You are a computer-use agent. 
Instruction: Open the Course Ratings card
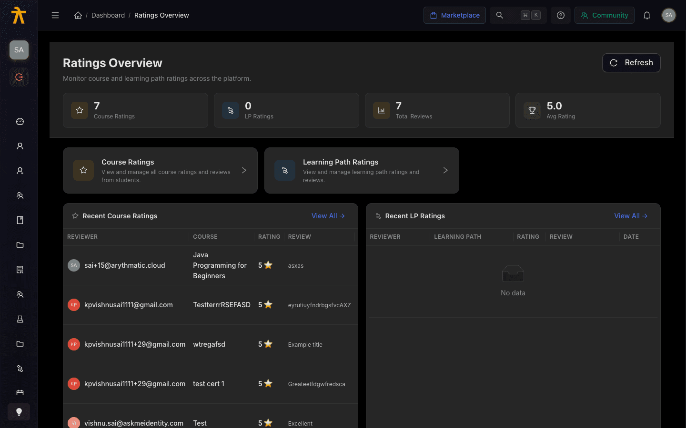(x=160, y=170)
